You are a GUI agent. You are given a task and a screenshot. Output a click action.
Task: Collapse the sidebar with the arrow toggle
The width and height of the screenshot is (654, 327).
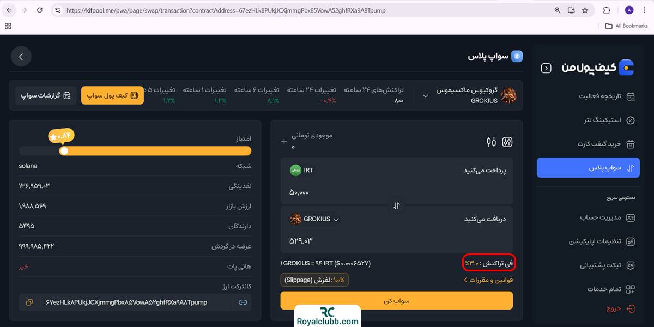tap(546, 68)
